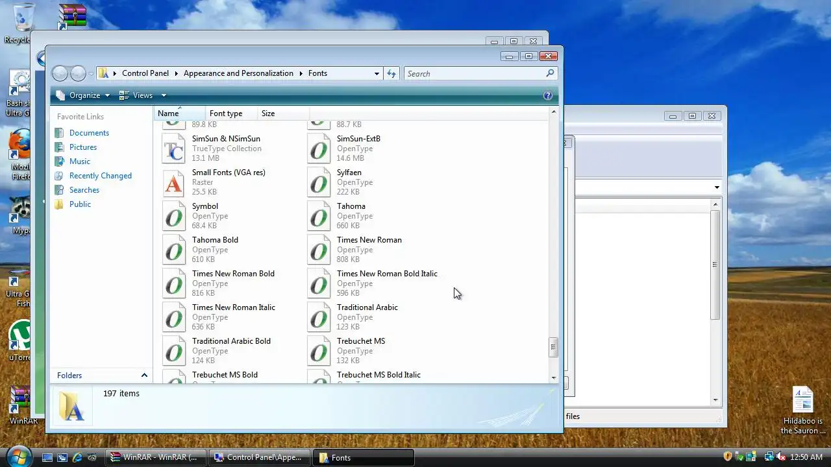Click the Trebuchet MS Bold font name
This screenshot has height=467, width=831.
click(x=225, y=375)
